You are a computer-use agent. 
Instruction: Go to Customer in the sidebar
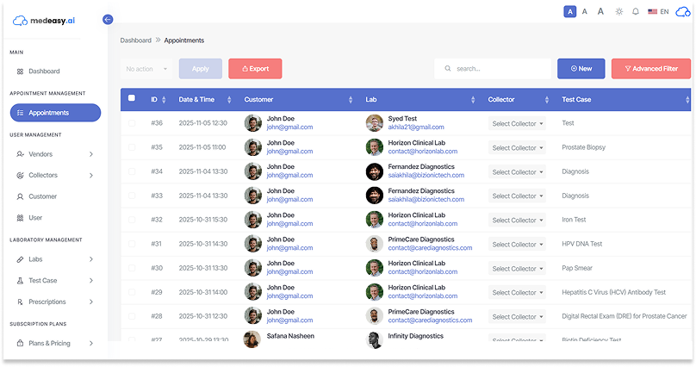42,196
